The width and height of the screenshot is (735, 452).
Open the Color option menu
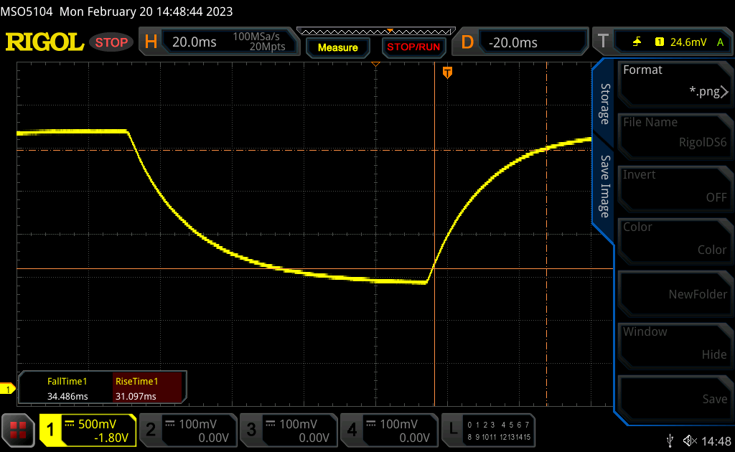675,238
